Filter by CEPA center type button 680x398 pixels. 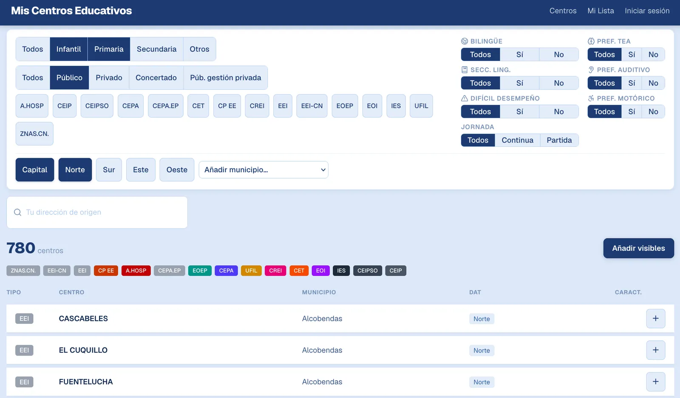(x=130, y=106)
